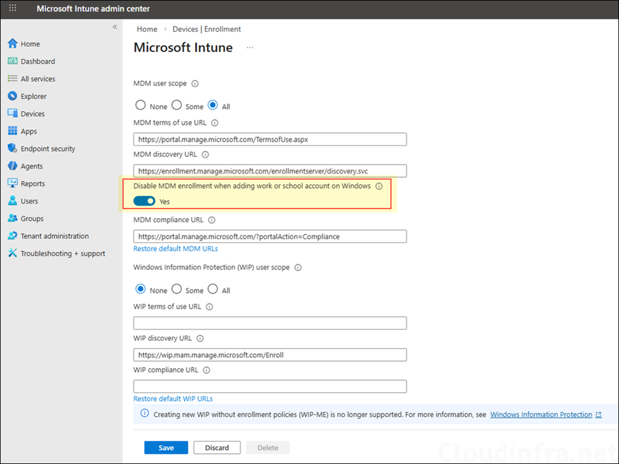Viewport: 619px width, 464px height.
Task: Open info tooltip for Disable MDM enrollment setting
Action: click(379, 186)
